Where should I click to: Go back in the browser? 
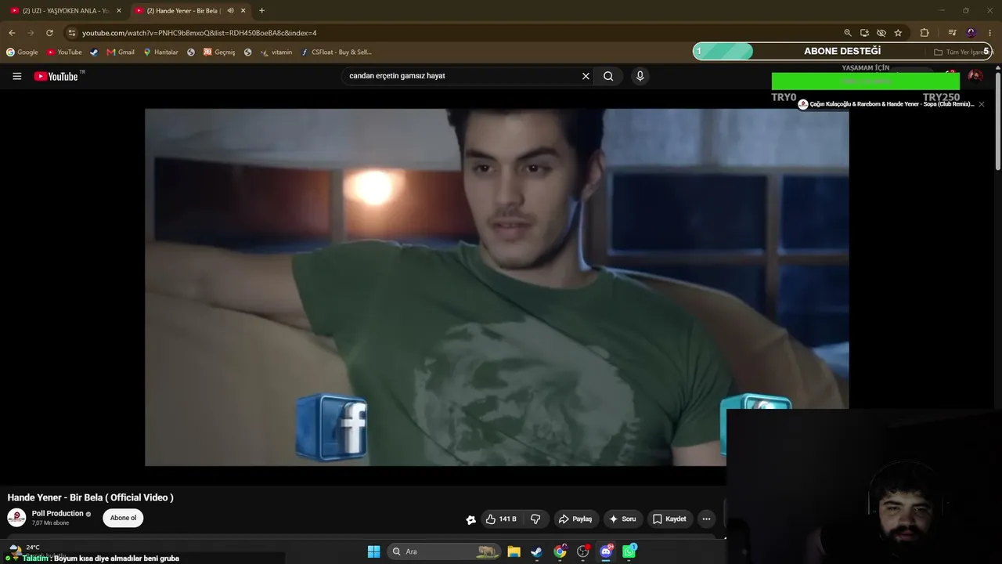(12, 33)
